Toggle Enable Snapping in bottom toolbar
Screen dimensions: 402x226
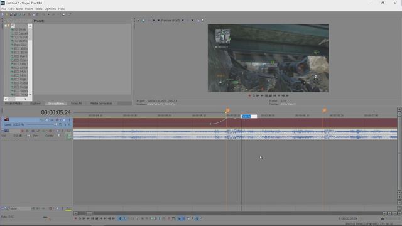(179, 218)
